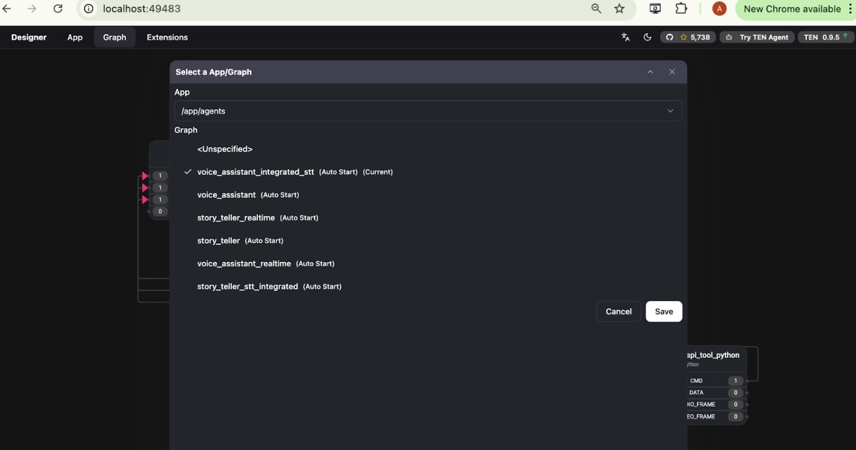Open the browser zoom magnifier icon
Image resolution: width=856 pixels, height=450 pixels.
click(596, 9)
